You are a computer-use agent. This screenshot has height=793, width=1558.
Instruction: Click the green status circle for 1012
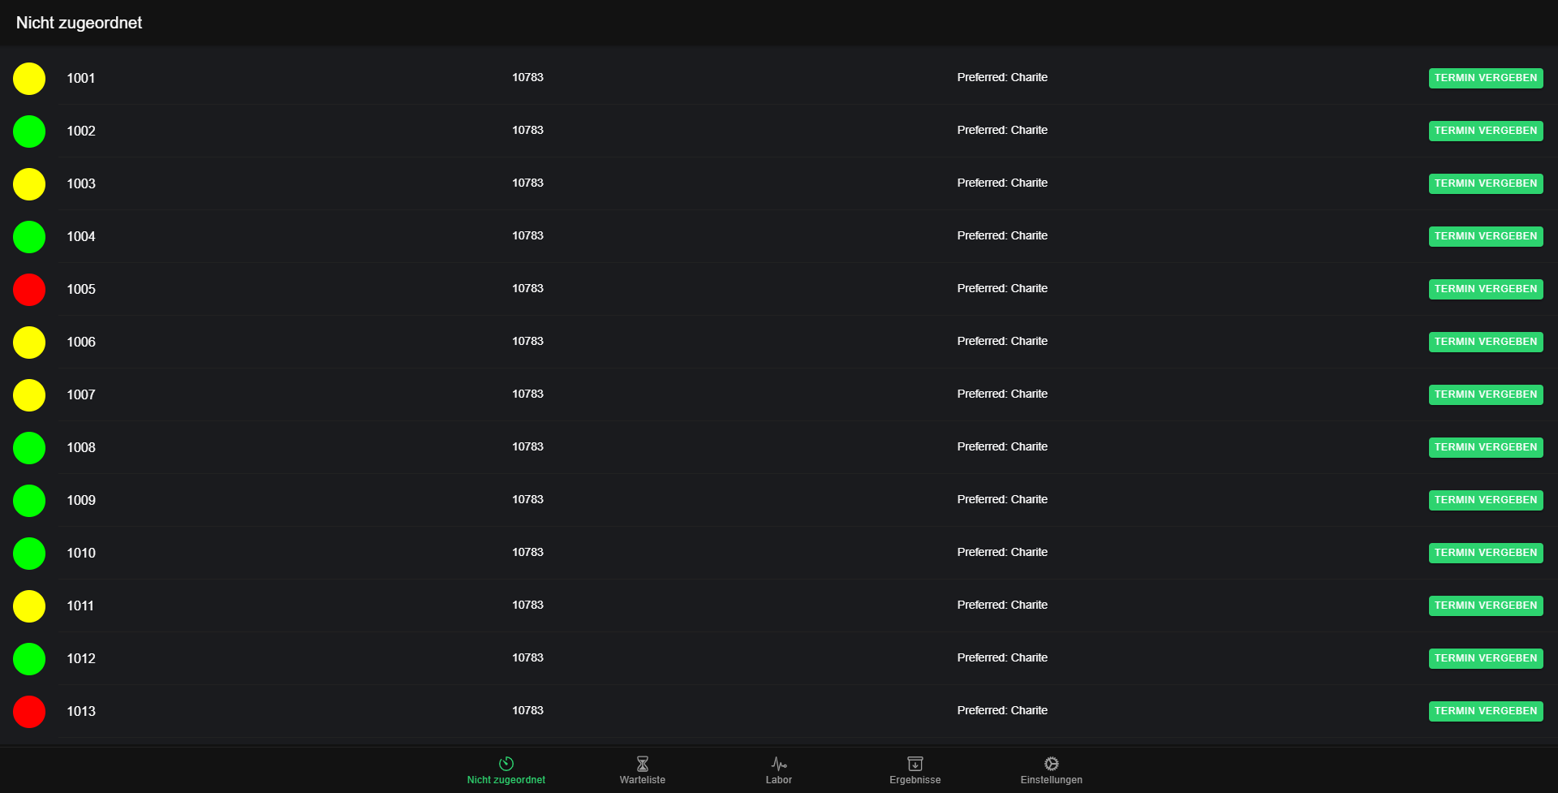[29, 659]
